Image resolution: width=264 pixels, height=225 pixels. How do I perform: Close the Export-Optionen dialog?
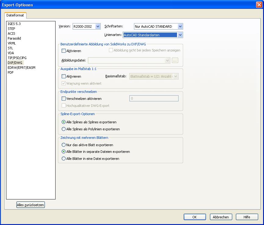[259, 5]
